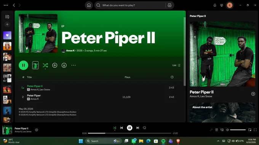Create playlist with the plus icon
This screenshot has height=145, width=259.
tap(7, 25)
